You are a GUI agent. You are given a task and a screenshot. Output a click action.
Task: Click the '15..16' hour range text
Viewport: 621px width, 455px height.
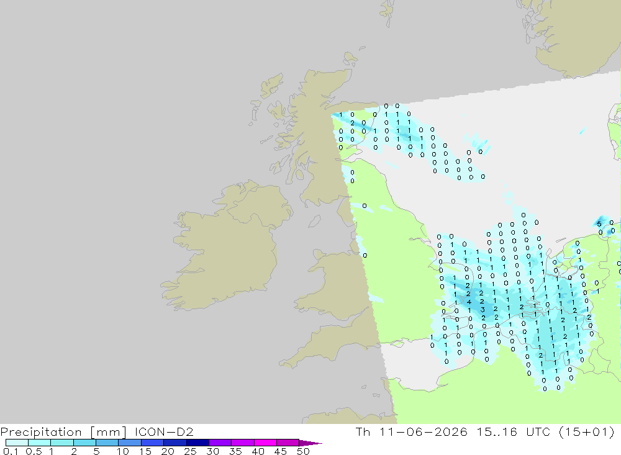coord(497,431)
